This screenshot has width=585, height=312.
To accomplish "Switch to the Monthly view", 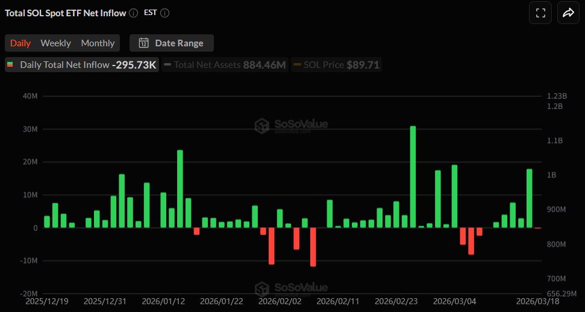I will pos(98,43).
